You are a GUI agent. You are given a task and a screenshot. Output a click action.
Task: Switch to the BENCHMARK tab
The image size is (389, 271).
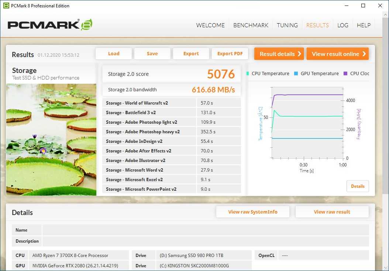[x=251, y=25]
